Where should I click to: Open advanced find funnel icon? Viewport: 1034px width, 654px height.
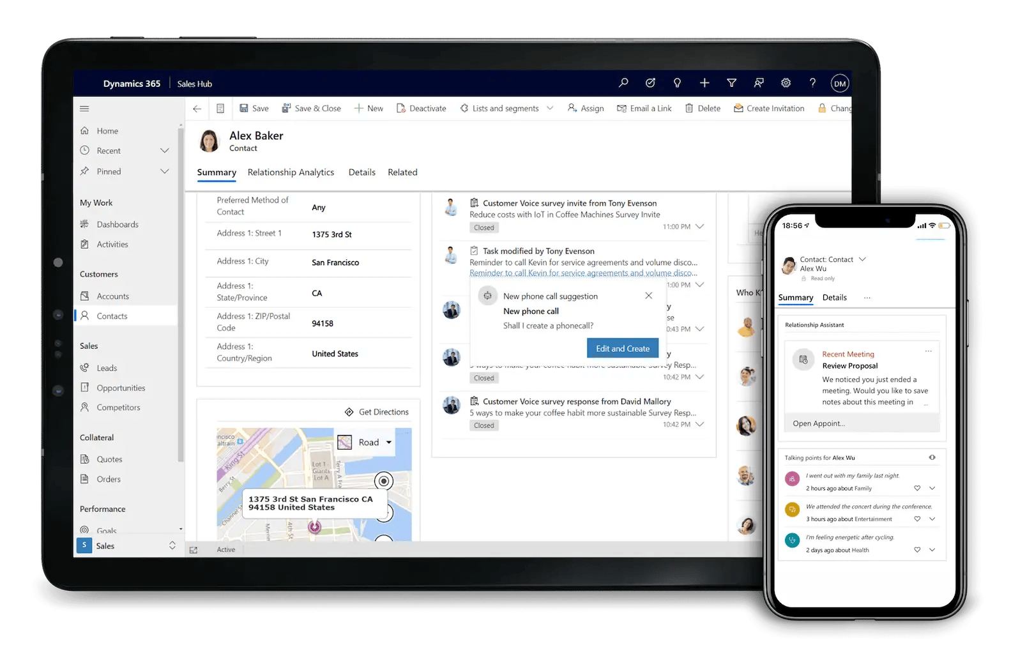732,83
